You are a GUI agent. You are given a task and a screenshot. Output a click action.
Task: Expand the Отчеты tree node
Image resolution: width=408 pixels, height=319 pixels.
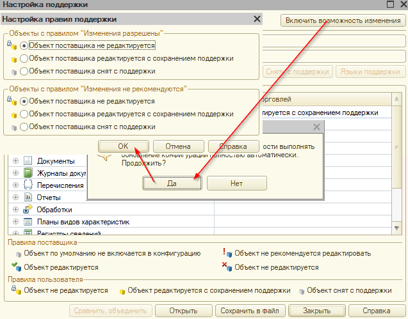(x=15, y=198)
